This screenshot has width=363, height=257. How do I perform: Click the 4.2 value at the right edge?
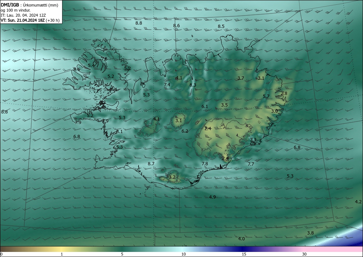point(358,202)
